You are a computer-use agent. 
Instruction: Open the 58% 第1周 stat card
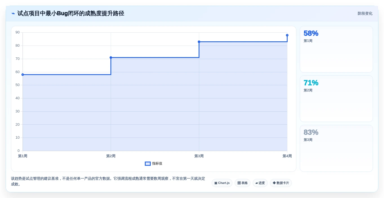click(336, 49)
